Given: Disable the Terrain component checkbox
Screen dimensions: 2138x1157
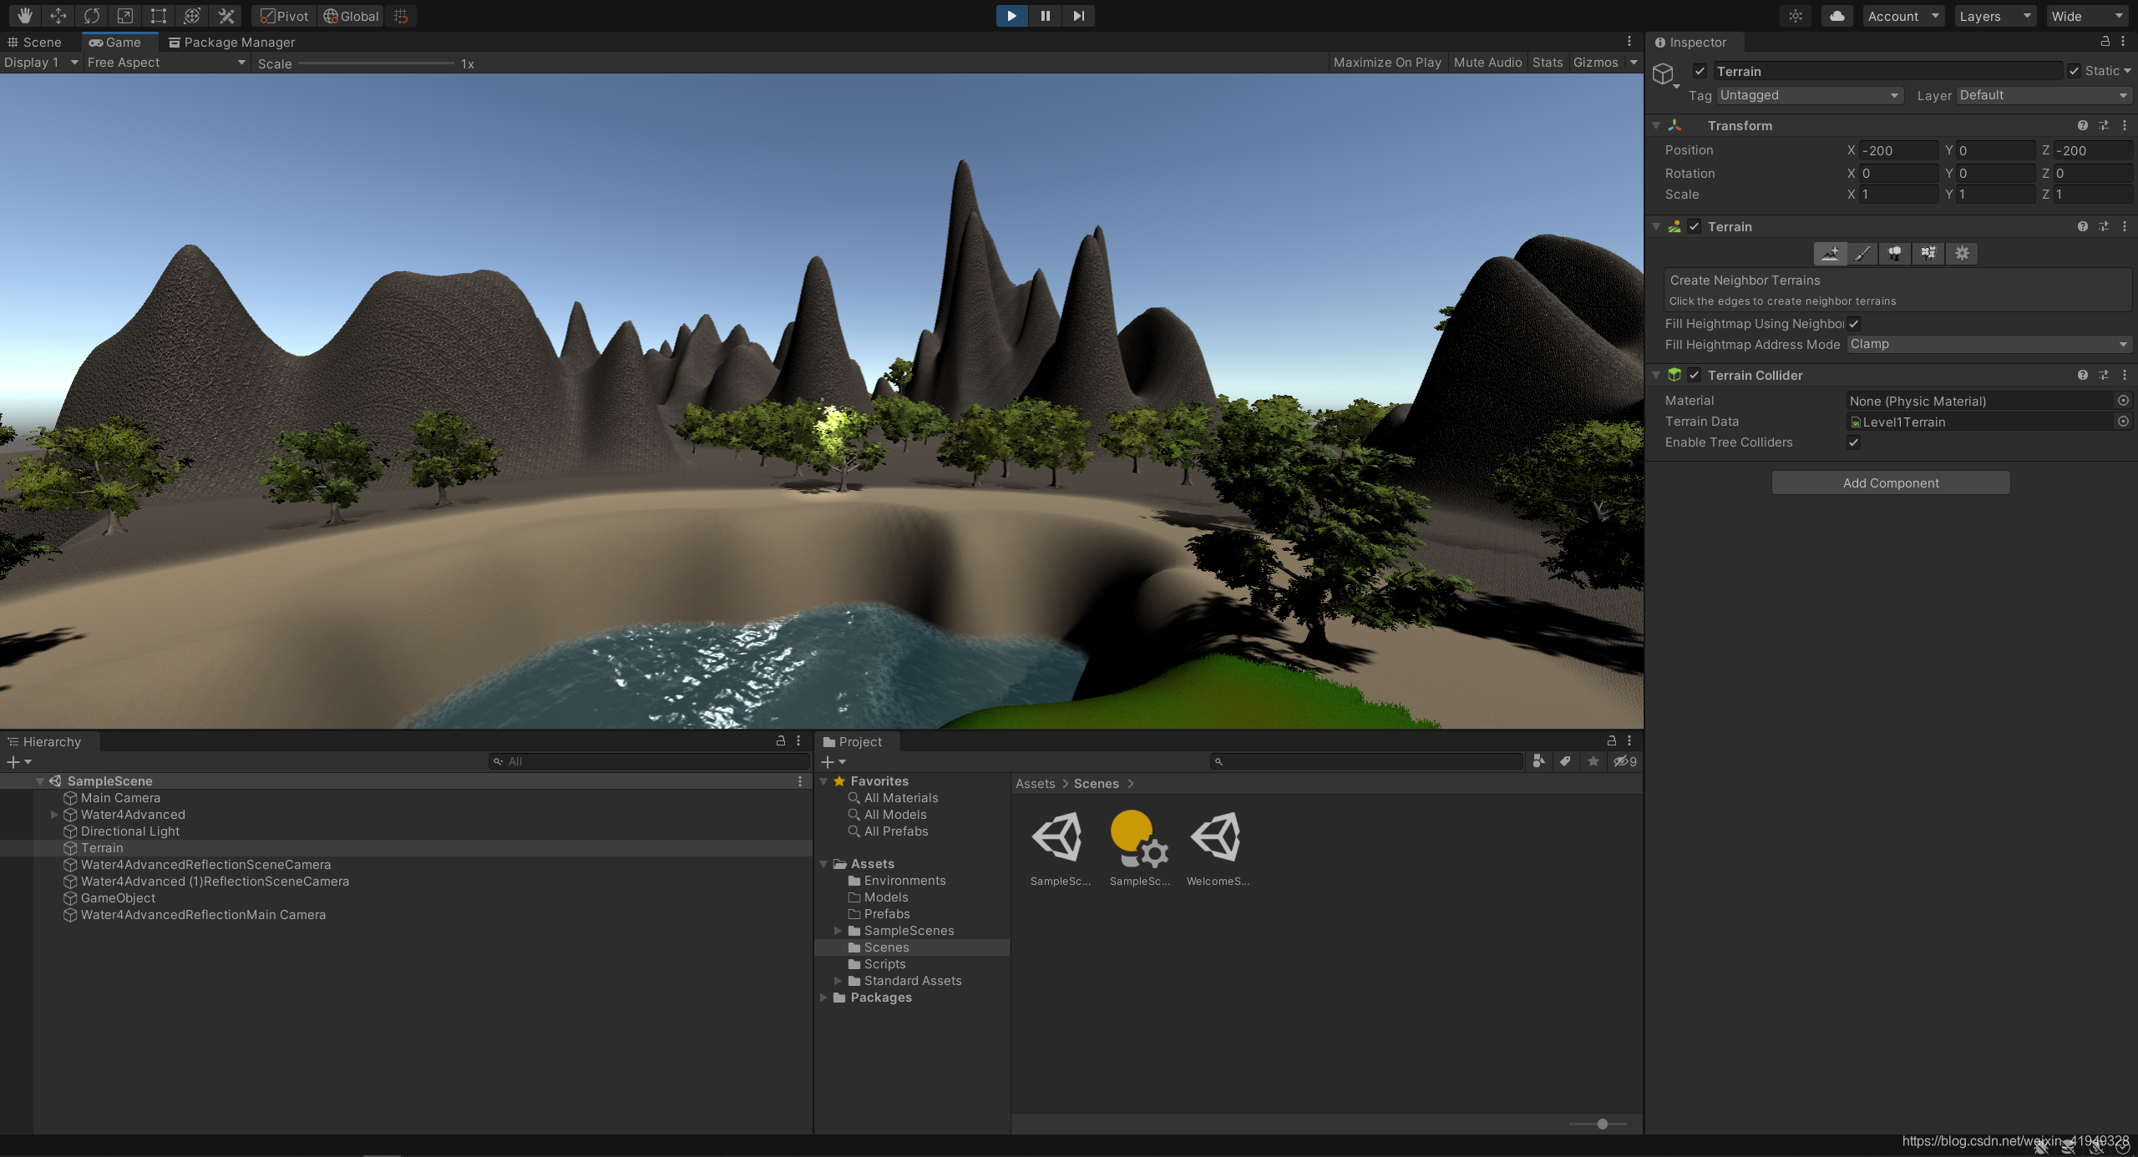Looking at the screenshot, I should (1695, 226).
